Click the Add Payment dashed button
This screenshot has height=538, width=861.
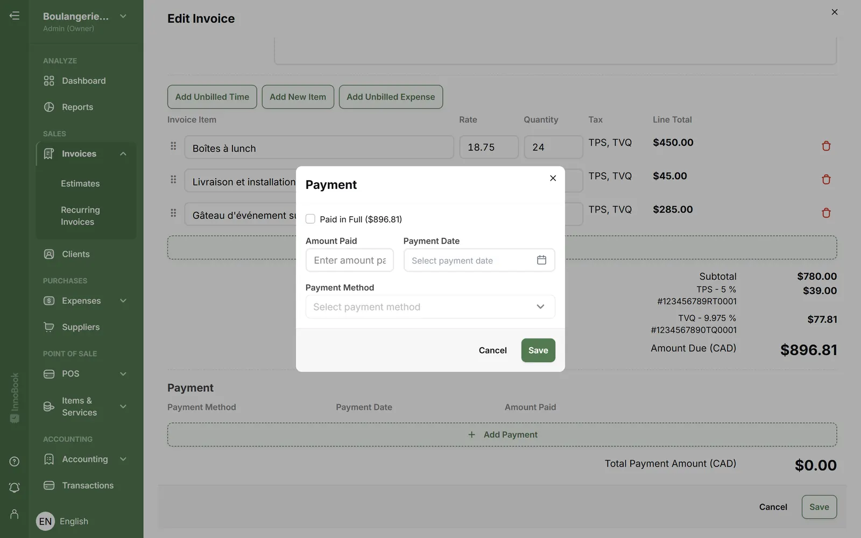[x=502, y=435]
